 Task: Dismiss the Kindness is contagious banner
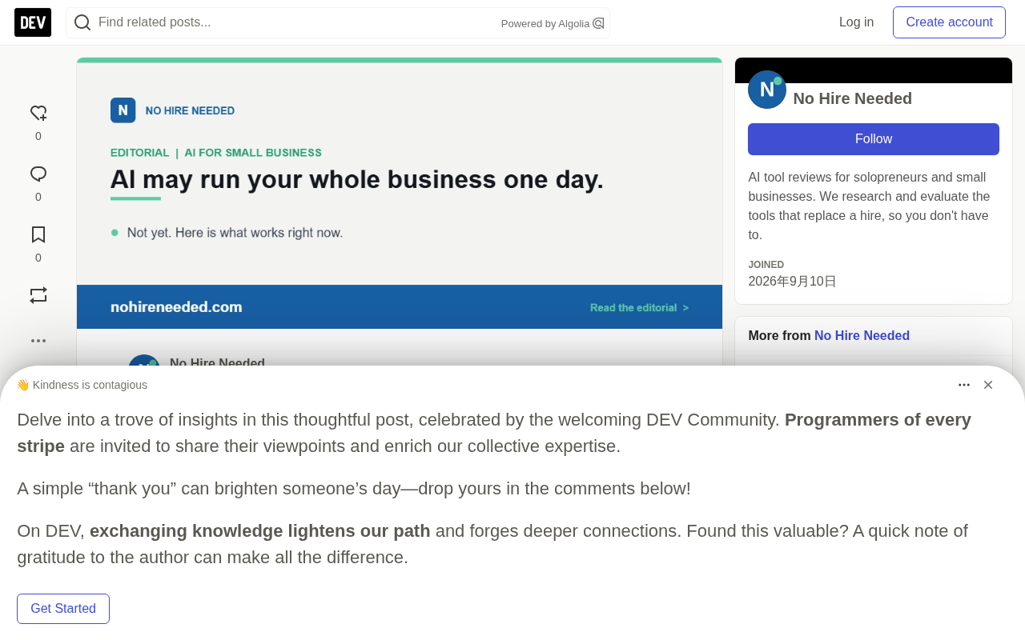coord(988,385)
